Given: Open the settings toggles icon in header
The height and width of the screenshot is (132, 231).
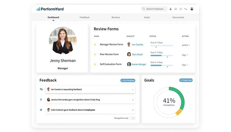Looking at the screenshot, I should pyautogui.click(x=186, y=9).
